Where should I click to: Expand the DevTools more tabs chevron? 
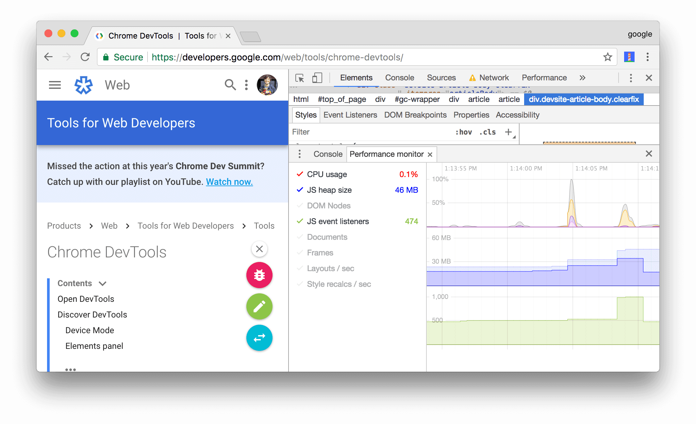tap(583, 78)
